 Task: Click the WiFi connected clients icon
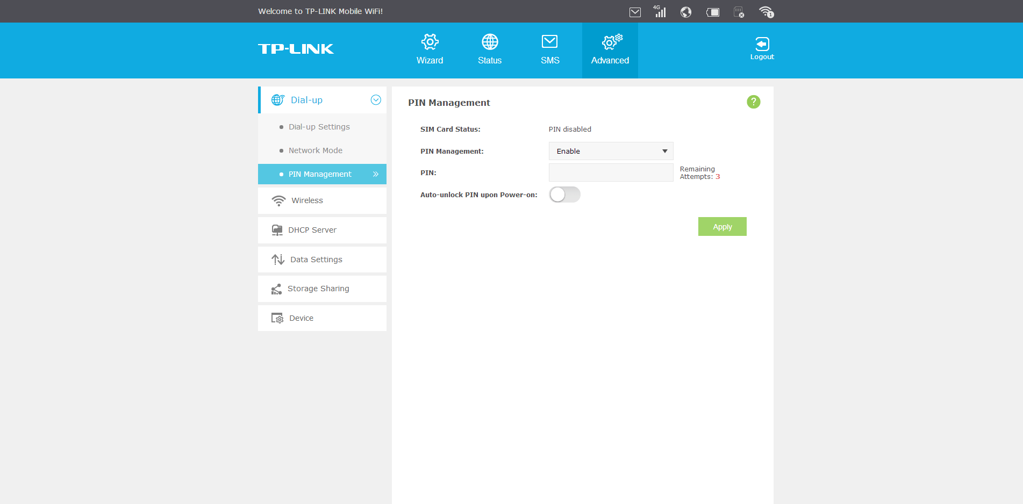pyautogui.click(x=766, y=12)
